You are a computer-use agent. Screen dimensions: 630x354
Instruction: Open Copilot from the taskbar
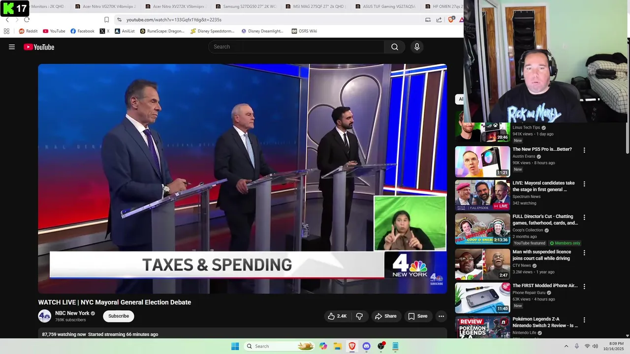pyautogui.click(x=323, y=346)
